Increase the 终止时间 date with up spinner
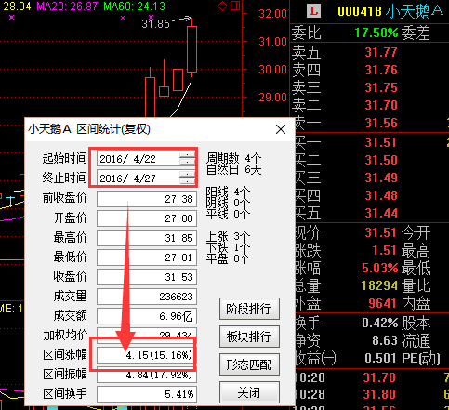The image size is (449, 410). [x=187, y=174]
